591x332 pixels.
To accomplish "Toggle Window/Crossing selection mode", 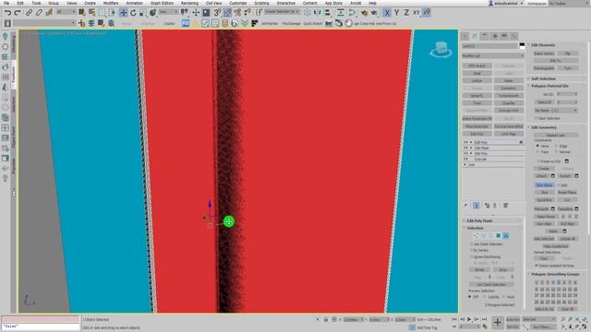I will tap(112, 13).
